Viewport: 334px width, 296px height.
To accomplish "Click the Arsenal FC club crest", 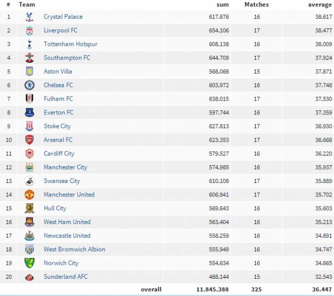I will pos(29,140).
